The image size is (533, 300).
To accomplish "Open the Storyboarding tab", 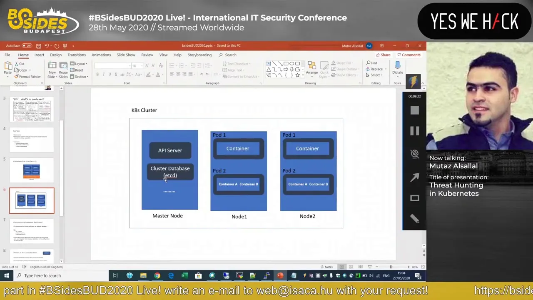I will pyautogui.click(x=199, y=55).
